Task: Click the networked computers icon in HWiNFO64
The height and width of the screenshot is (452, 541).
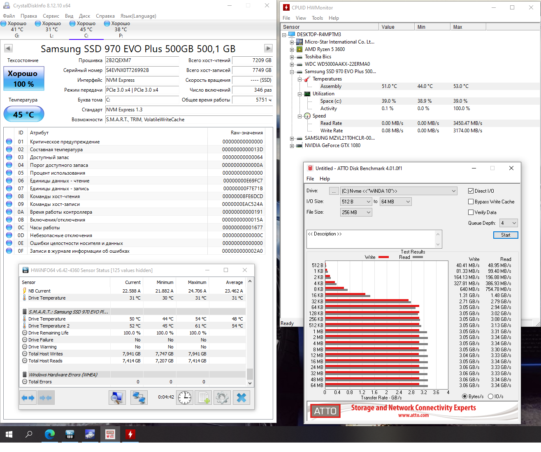Action: [139, 398]
